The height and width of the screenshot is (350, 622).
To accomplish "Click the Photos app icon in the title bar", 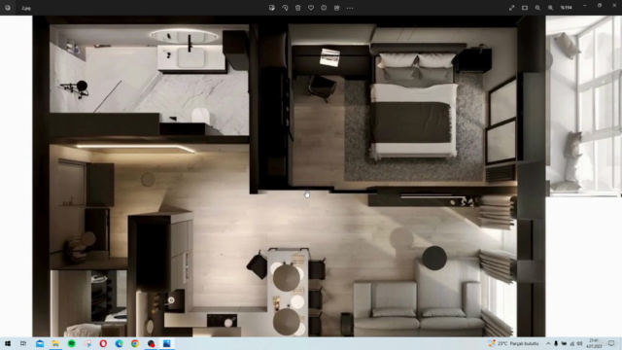I will coord(8,8).
